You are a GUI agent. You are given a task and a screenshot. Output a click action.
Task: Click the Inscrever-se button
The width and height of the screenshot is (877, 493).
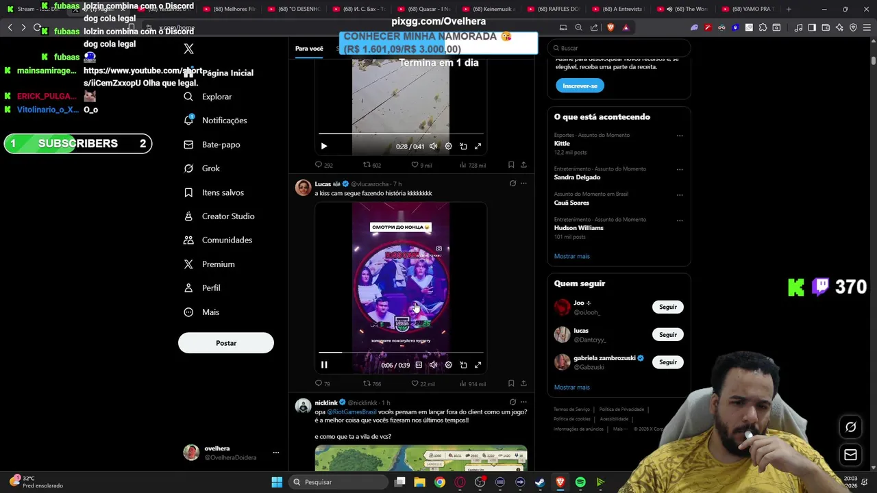click(x=580, y=86)
